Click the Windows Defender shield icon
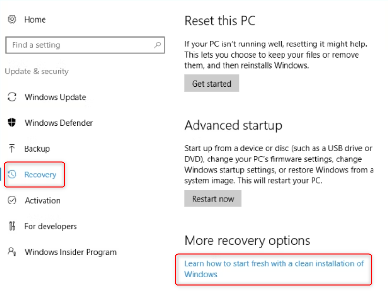 tap(12, 123)
